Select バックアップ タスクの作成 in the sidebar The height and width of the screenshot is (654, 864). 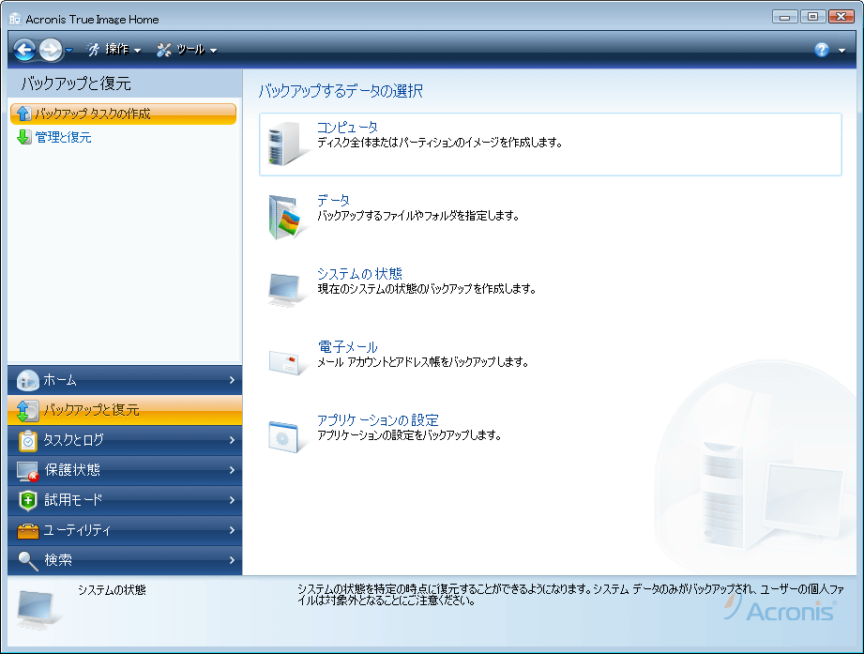pos(124,114)
